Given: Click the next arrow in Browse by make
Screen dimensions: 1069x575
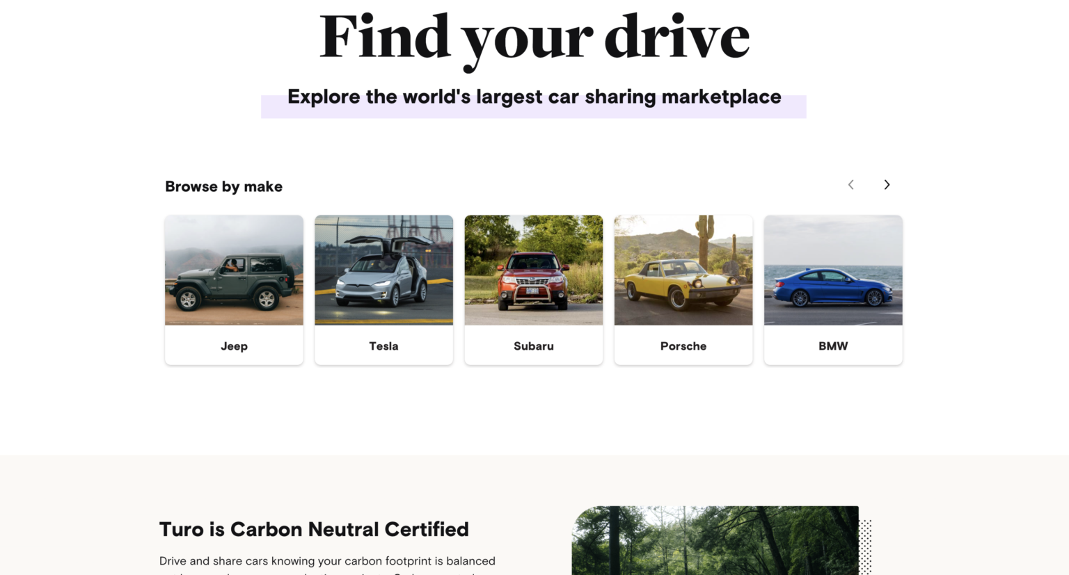Looking at the screenshot, I should point(887,185).
